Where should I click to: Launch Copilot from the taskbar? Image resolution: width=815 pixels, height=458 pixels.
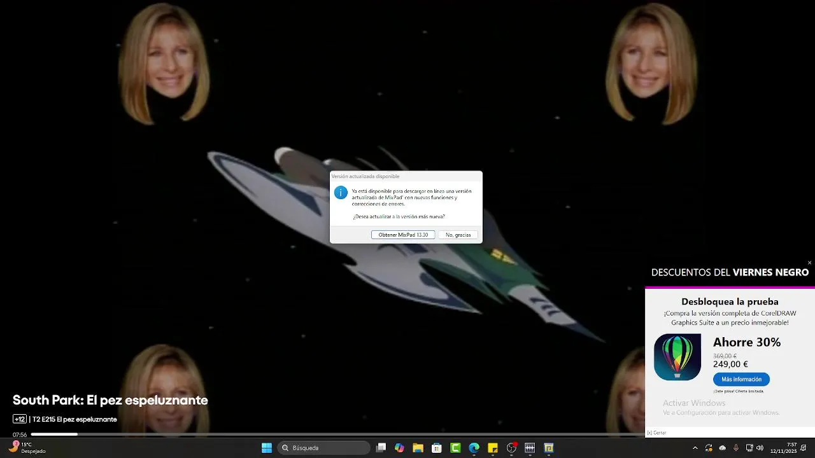(x=399, y=448)
